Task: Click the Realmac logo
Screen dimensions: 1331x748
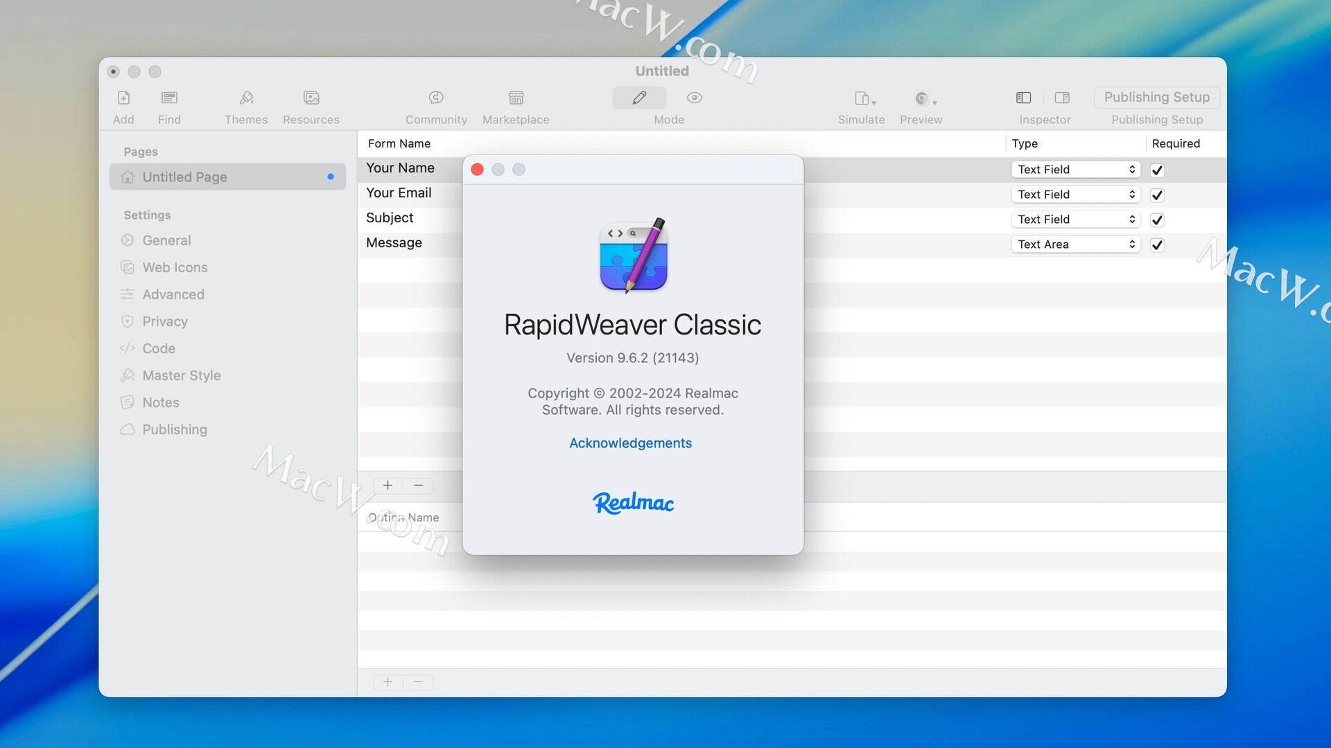Action: (633, 503)
